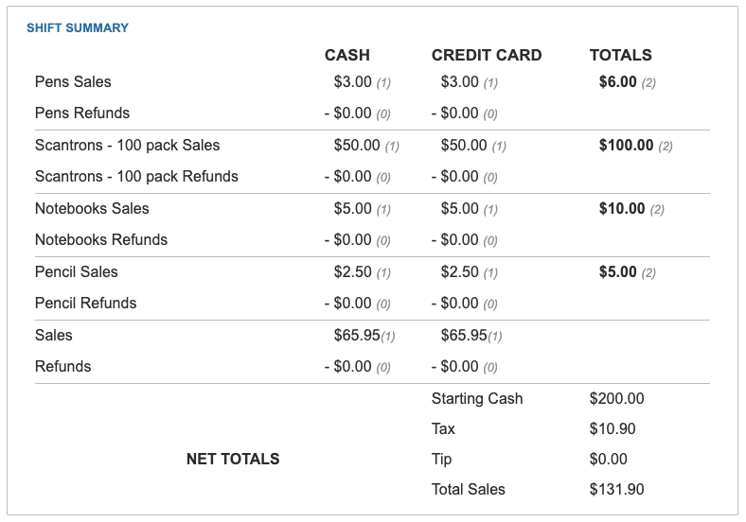Click the $131.90 total sales value
Image resolution: width=746 pixels, height=522 pixels.
click(616, 490)
